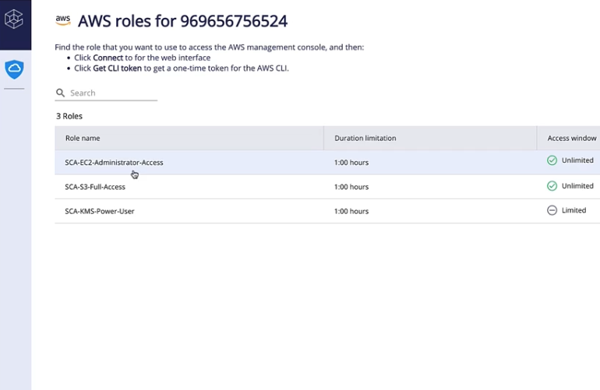The image size is (600, 390).
Task: Click 1:00 hours duration for SCA-KMS-Power-User
Action: (351, 212)
